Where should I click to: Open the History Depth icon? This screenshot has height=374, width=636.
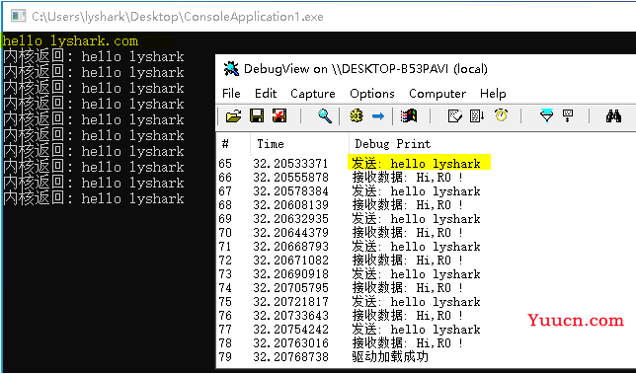click(568, 116)
